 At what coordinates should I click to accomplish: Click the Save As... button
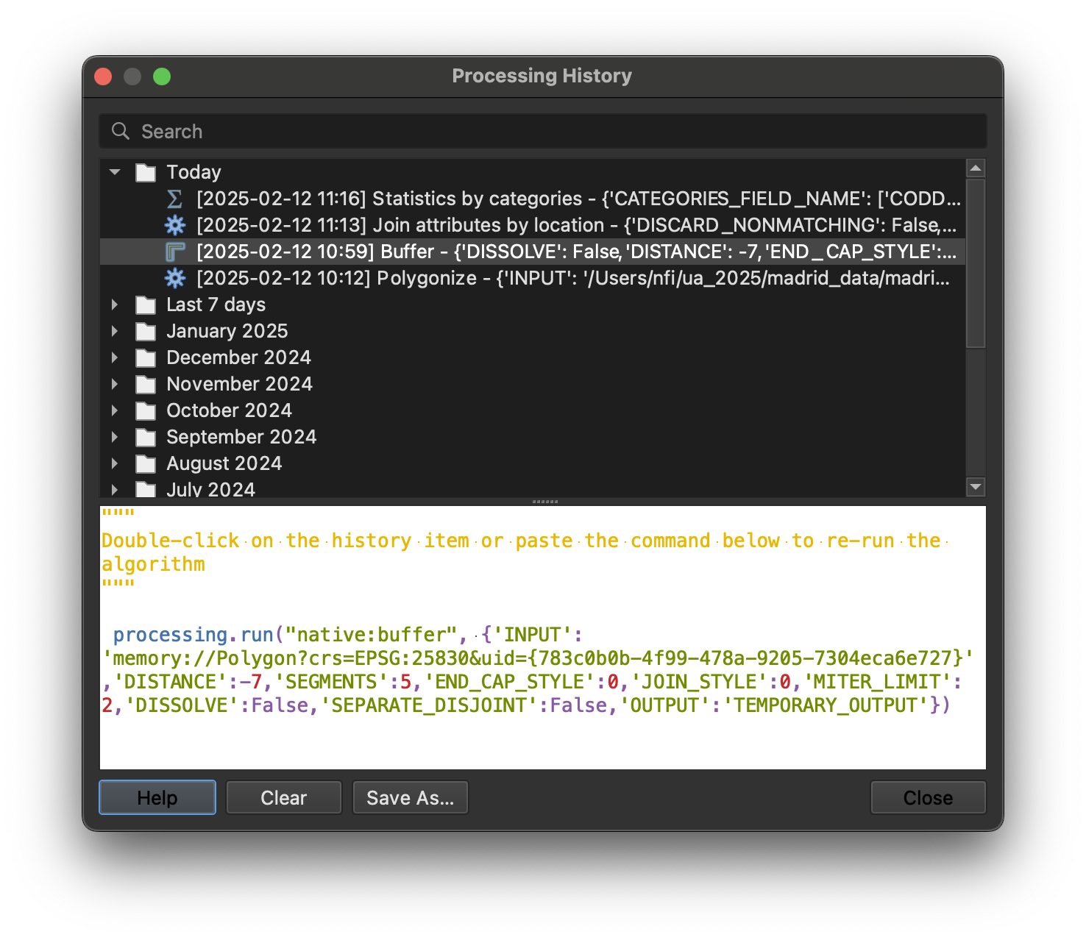point(410,797)
